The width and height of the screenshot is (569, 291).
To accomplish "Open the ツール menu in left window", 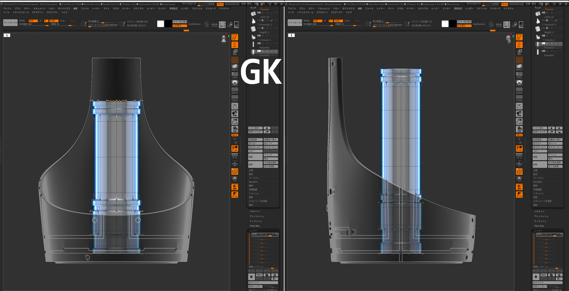I will 6,12.
